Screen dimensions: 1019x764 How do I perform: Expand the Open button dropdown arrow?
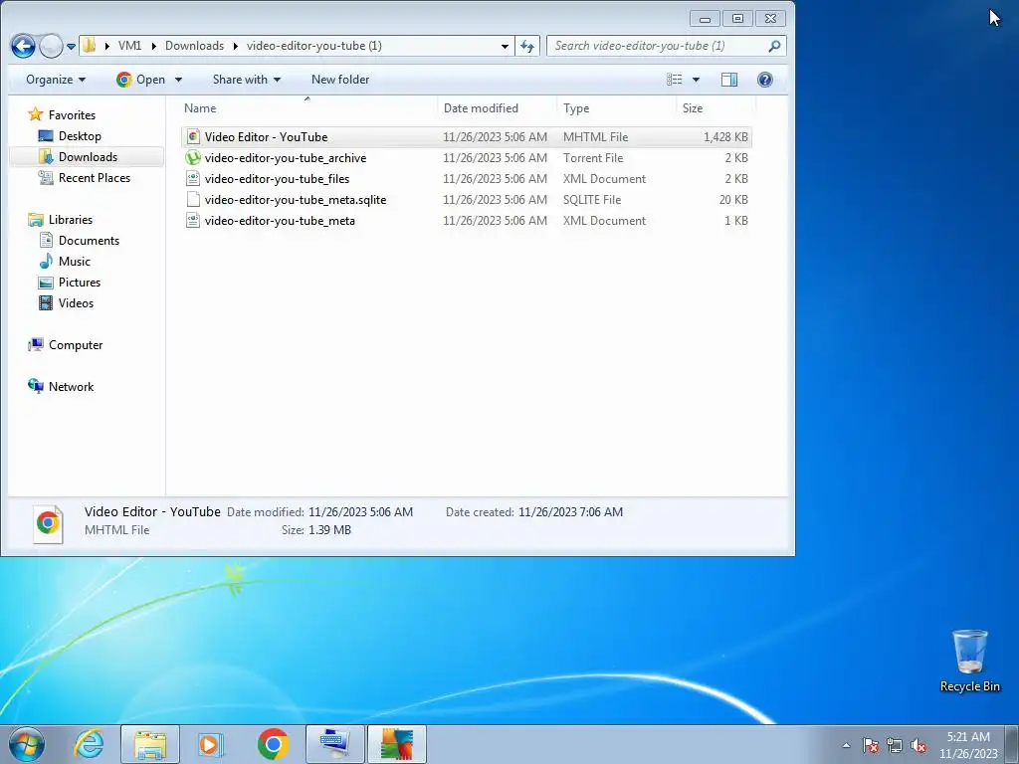[x=178, y=80]
